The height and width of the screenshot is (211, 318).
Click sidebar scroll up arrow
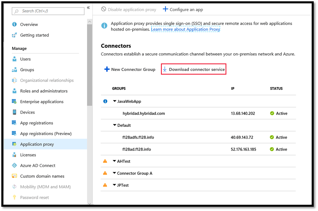89,21
